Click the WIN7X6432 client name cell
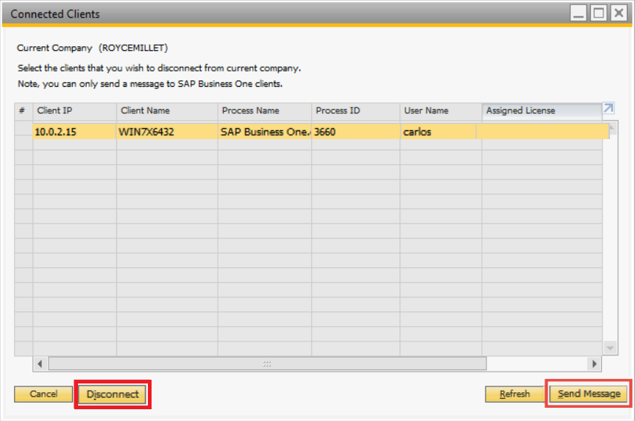Image resolution: width=635 pixels, height=421 pixels. coord(167,132)
